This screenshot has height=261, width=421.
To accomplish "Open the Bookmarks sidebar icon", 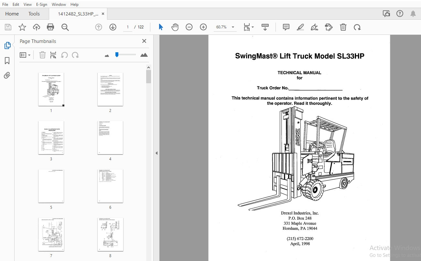I will pos(7,61).
